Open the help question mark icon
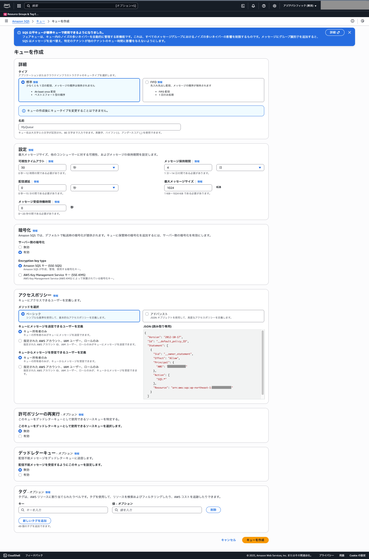Viewport: 369px width, 559px height. (x=264, y=6)
